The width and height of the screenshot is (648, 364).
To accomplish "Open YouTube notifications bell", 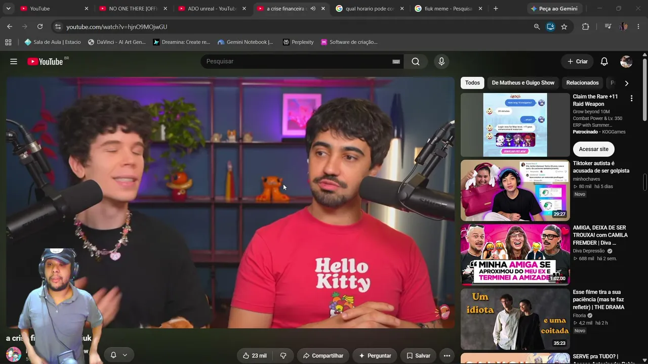I will [x=604, y=61].
